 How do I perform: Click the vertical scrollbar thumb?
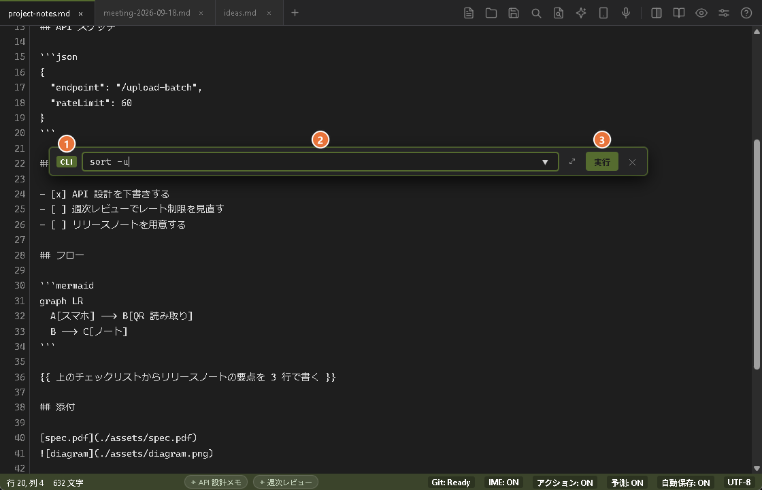tap(757, 255)
